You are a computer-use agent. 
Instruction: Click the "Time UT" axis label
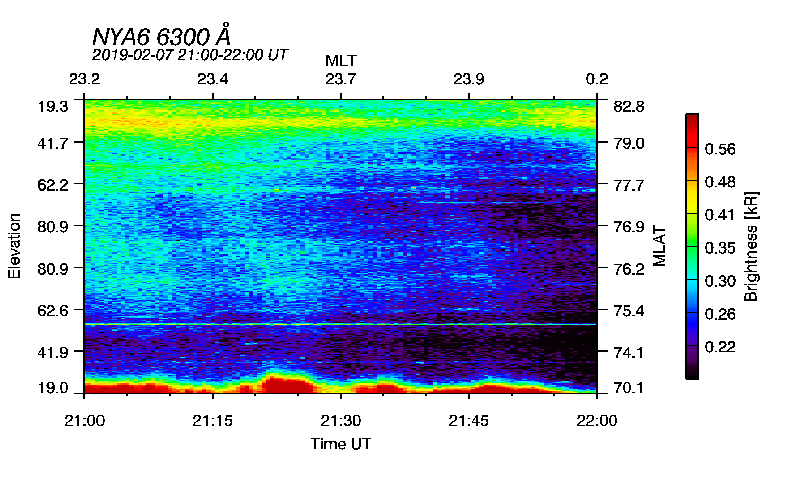pyautogui.click(x=341, y=444)
